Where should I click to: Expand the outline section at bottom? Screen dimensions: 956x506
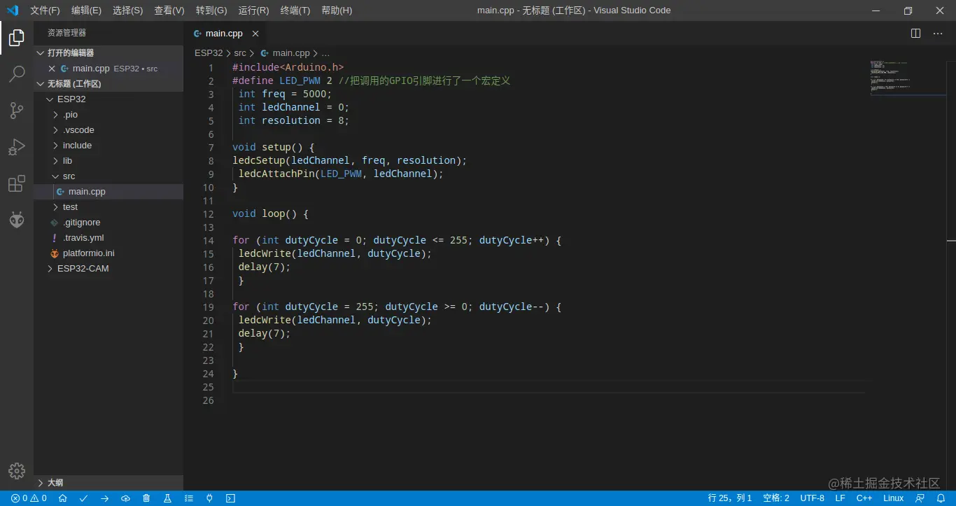pos(41,483)
